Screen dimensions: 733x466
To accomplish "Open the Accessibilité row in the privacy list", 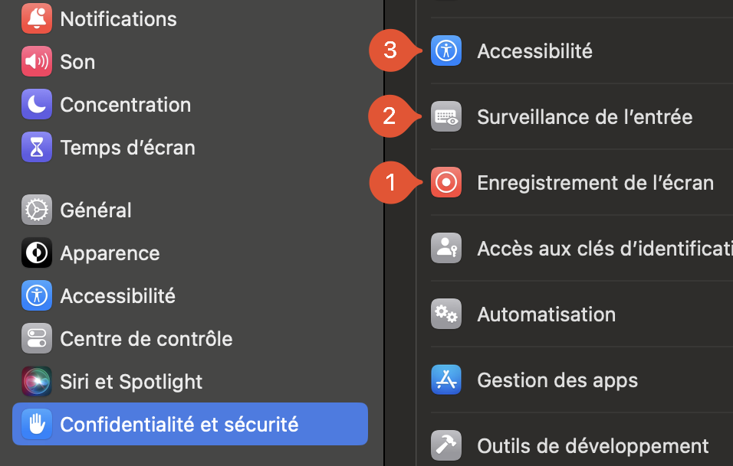I will [x=581, y=51].
